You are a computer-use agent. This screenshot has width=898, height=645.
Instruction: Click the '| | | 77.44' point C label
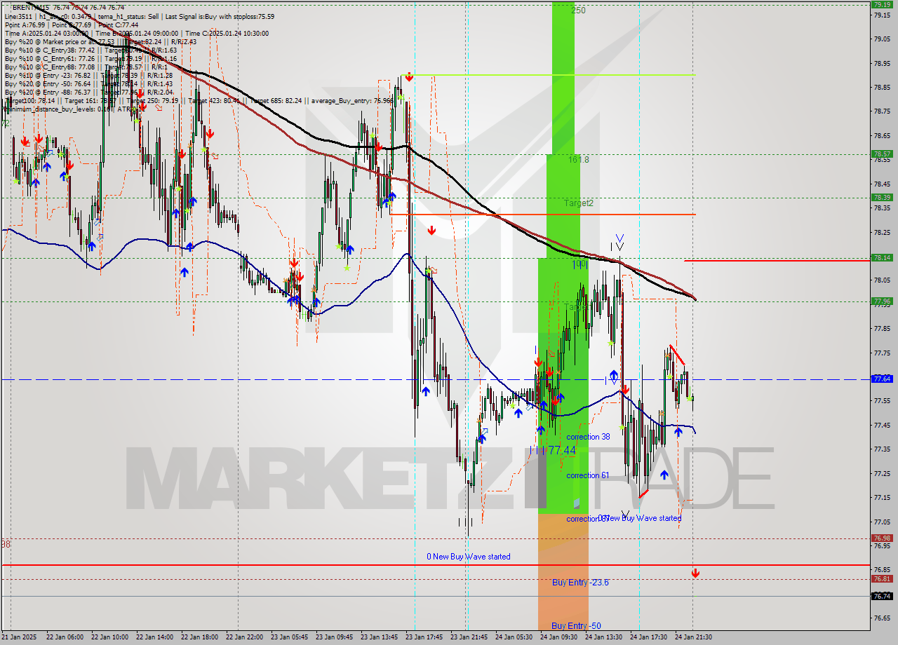tap(553, 450)
